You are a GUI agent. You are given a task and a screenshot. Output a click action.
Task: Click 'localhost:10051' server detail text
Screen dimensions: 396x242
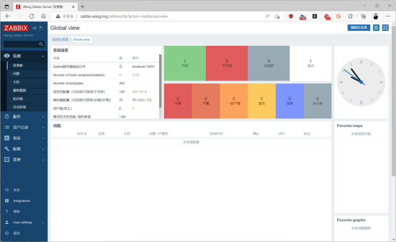click(x=143, y=67)
